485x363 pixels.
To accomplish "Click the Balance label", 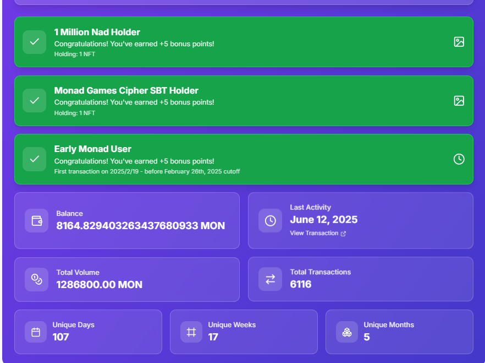I will coord(69,214).
